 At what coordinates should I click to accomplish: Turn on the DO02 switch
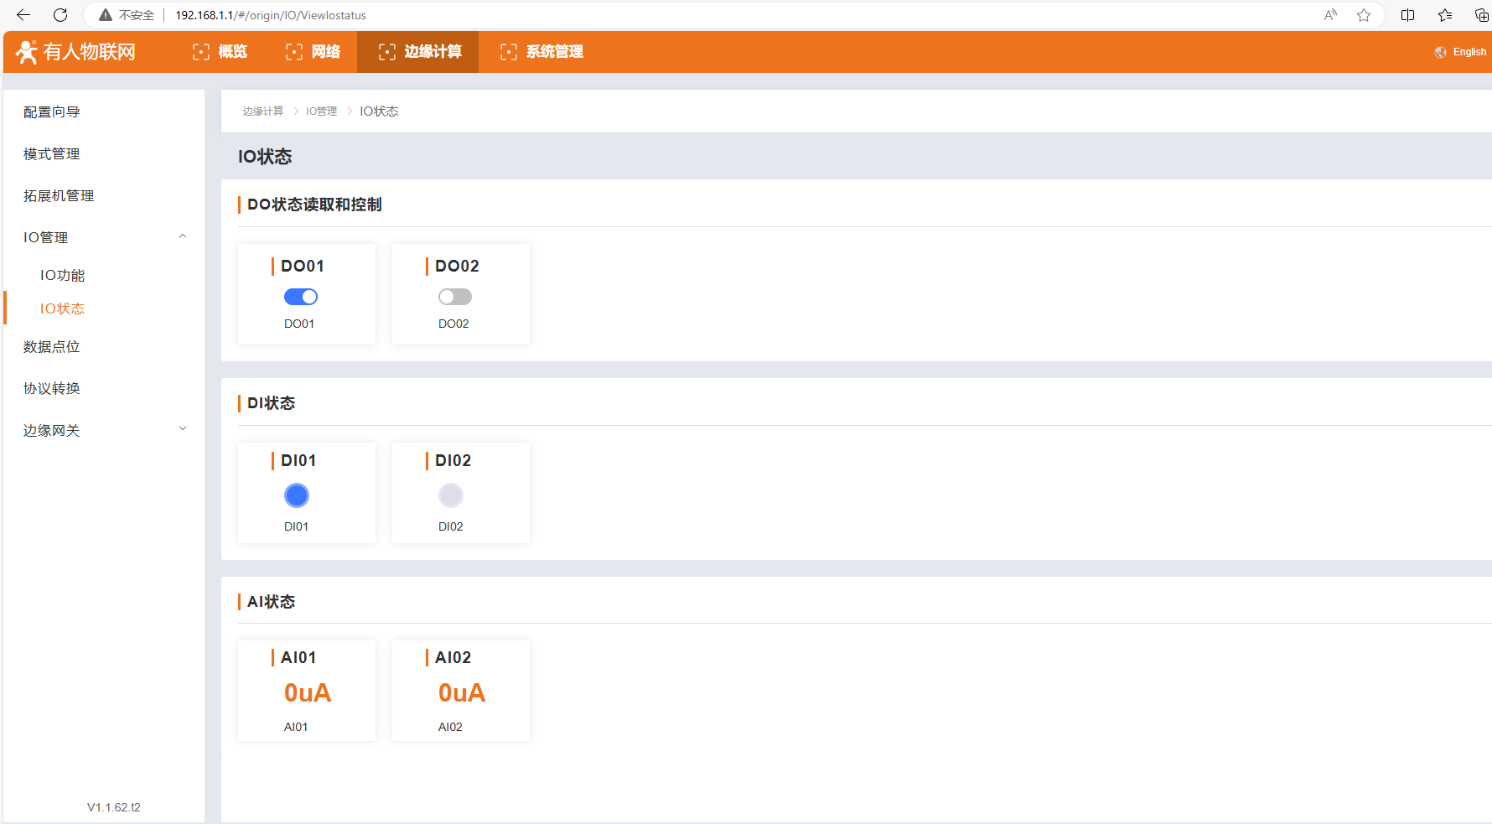[454, 297]
